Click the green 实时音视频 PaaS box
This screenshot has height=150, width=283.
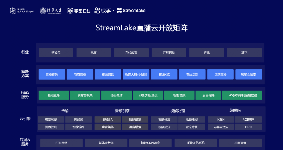click(x=85, y=95)
